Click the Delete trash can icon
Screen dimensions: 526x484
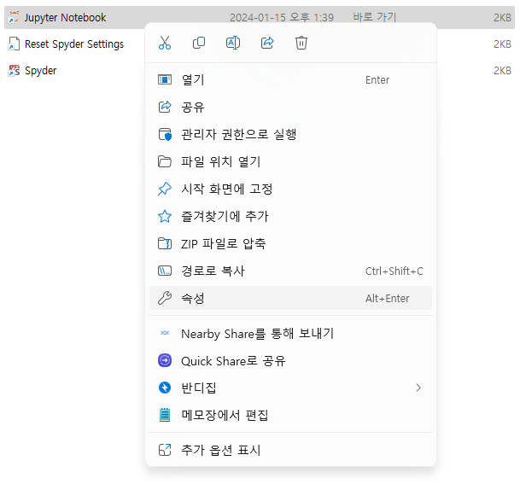(x=301, y=43)
